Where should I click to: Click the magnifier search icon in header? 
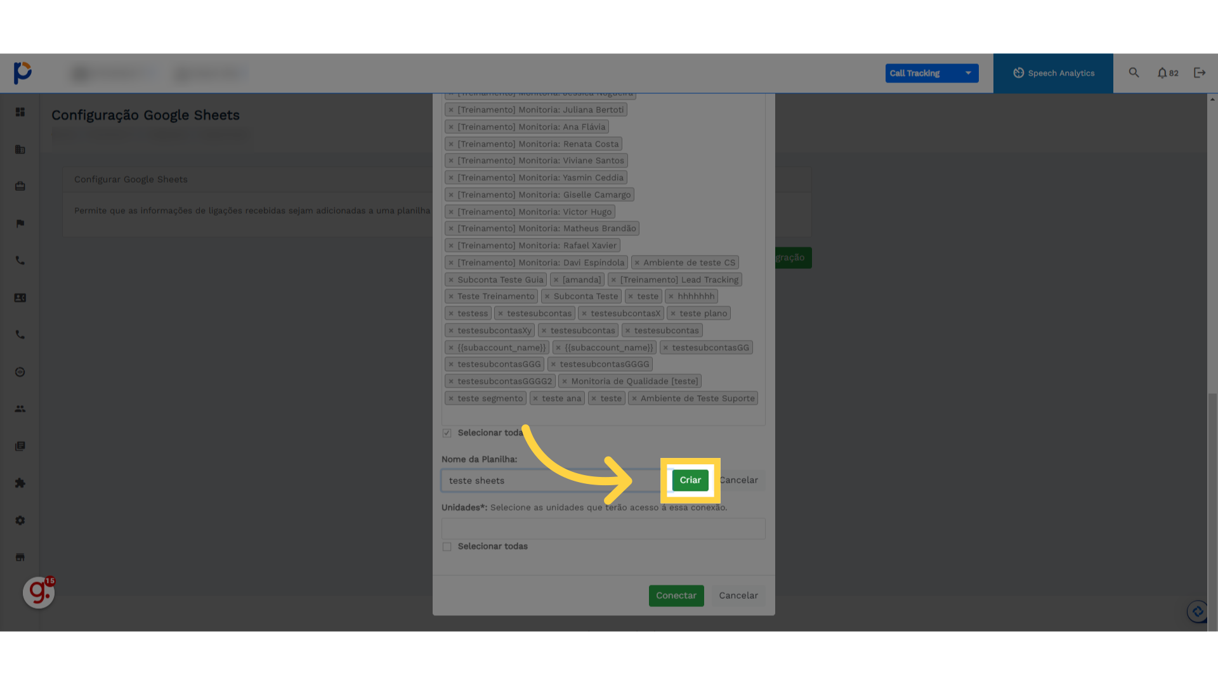pos(1134,73)
